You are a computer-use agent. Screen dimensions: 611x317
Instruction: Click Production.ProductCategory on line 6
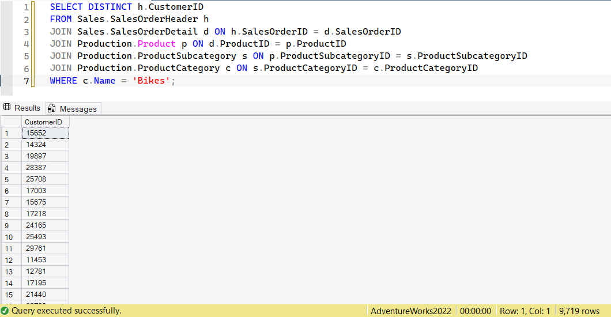coord(149,68)
